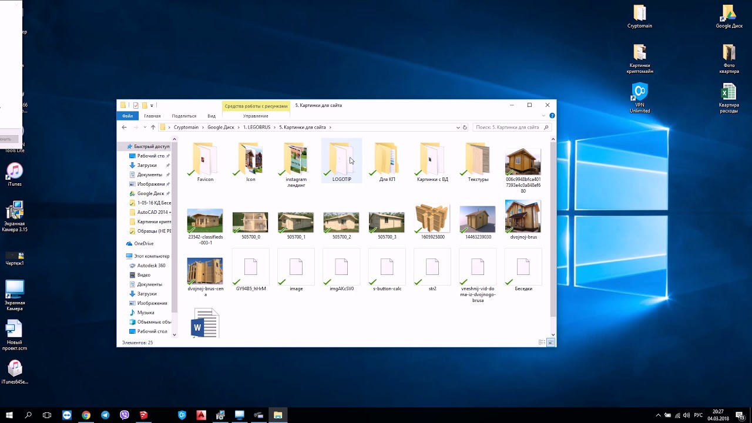Screen dimensions: 752x423
Task: Open Google Диск desktop icon
Action: coord(729,17)
